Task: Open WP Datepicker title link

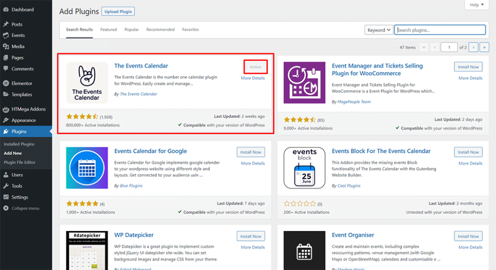Action: click(134, 235)
